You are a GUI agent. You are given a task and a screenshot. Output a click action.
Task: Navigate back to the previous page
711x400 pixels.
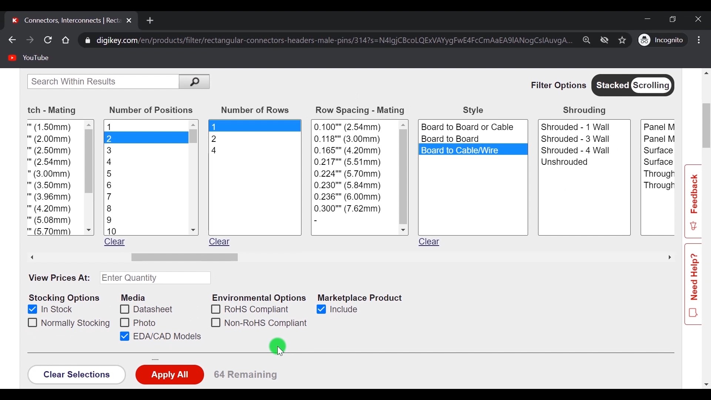tap(12, 40)
